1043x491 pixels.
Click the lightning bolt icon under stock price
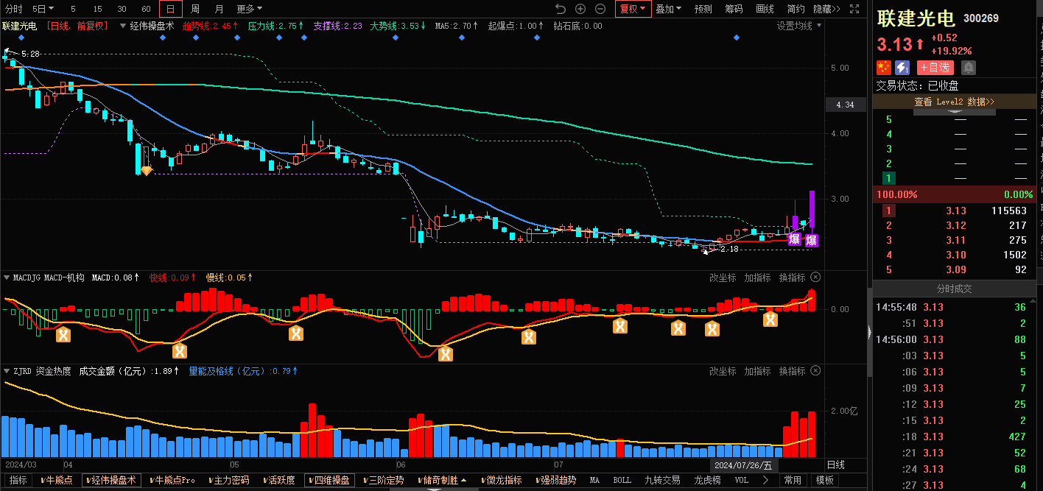click(902, 68)
